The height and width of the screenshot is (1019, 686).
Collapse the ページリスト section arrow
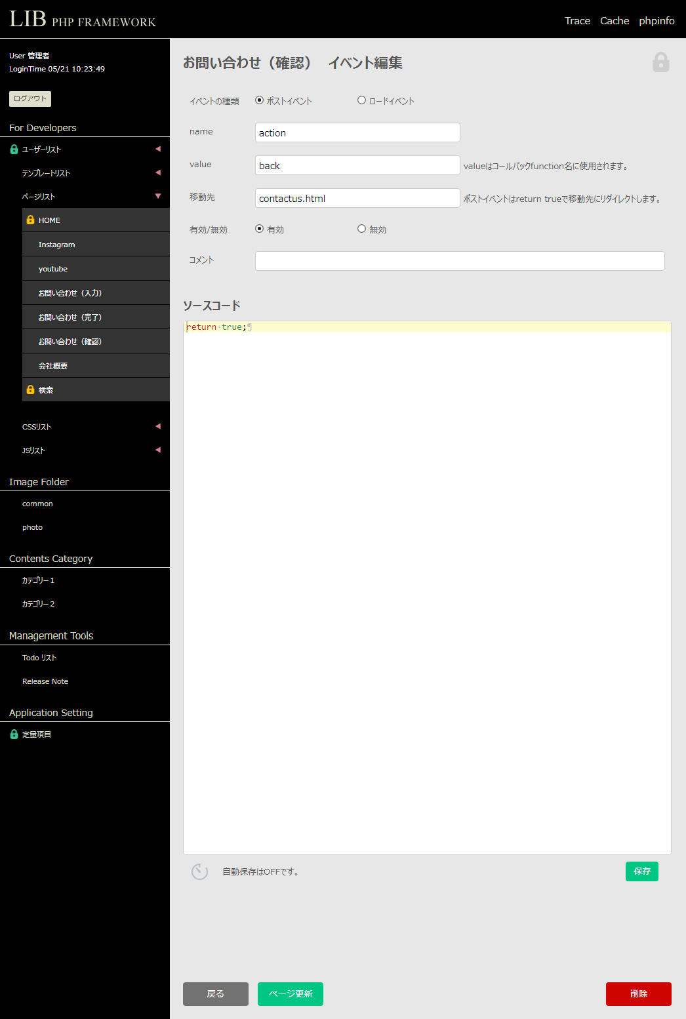tap(157, 196)
